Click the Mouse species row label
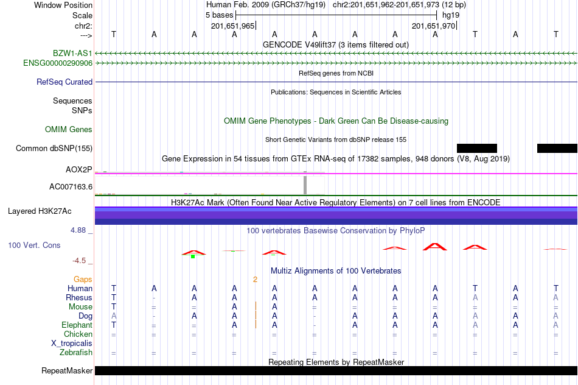 [x=80, y=307]
